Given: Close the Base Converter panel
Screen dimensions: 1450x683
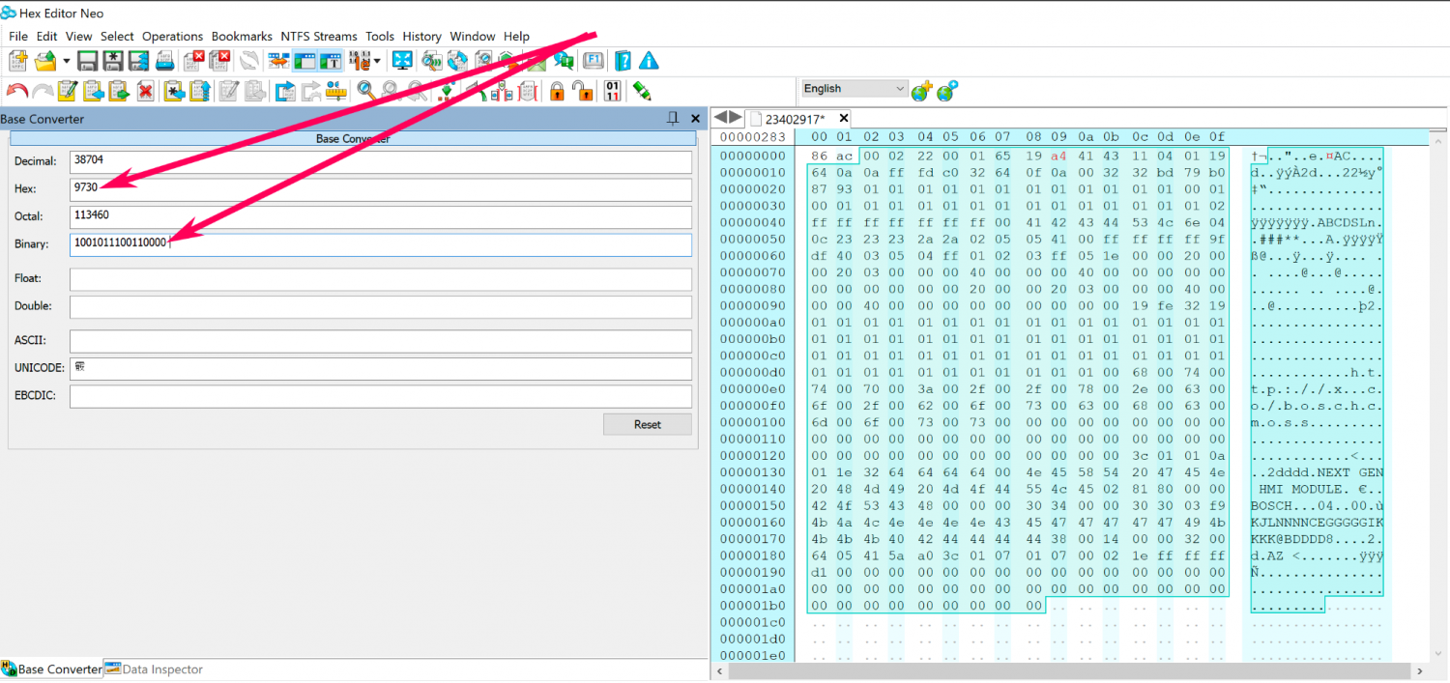Looking at the screenshot, I should coord(695,119).
